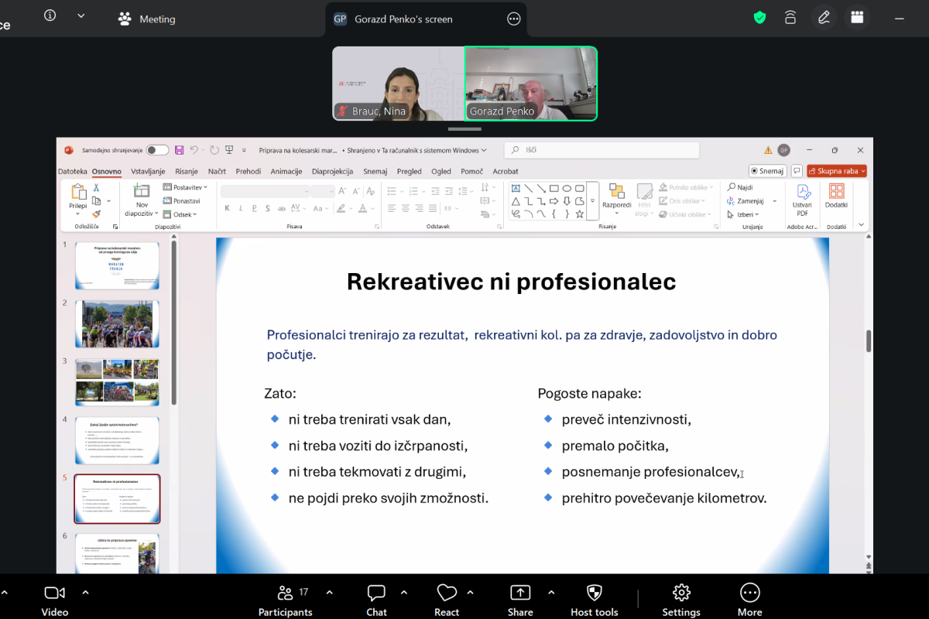Image resolution: width=929 pixels, height=619 pixels.
Task: Select the rectangle shape in shapes gallery
Action: tap(554, 188)
